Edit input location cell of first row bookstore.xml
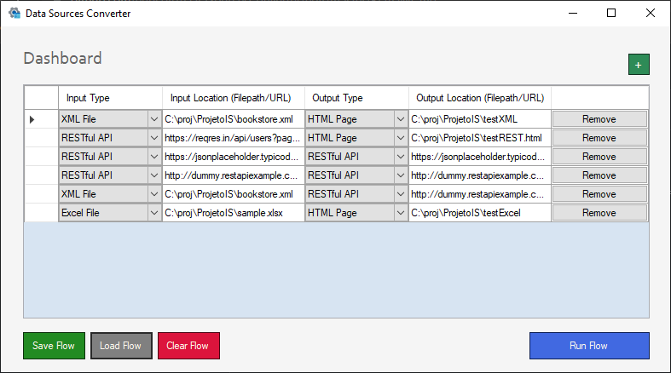The width and height of the screenshot is (671, 373). [234, 119]
